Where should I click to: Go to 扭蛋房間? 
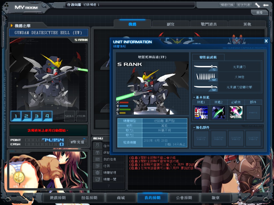pos(89,198)
